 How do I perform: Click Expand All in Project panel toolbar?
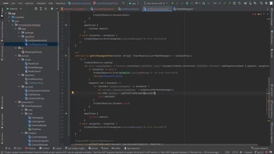click(41, 9)
